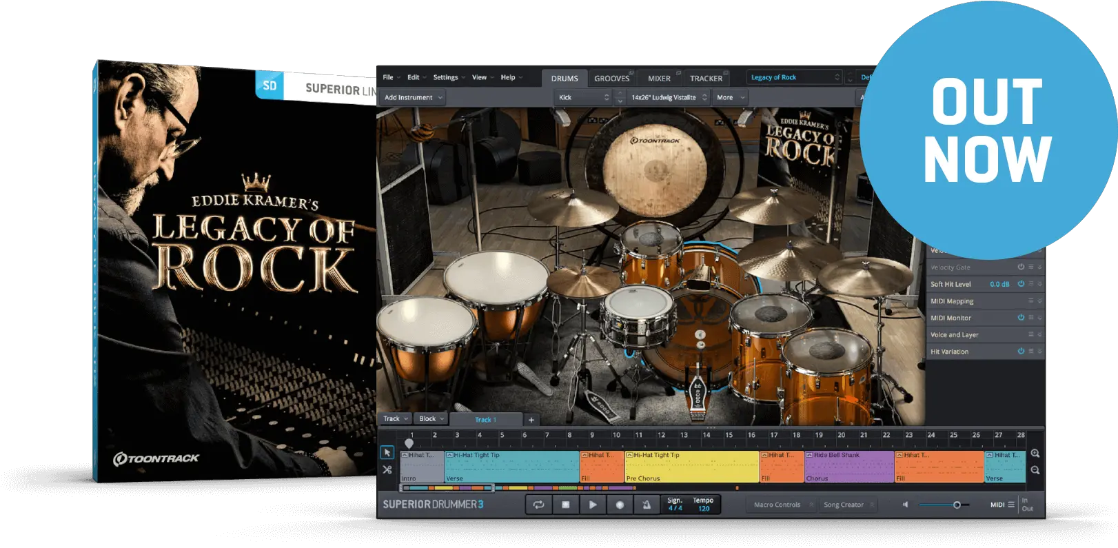Expand the Hit Variation section chevron
The width and height of the screenshot is (1118, 548).
point(1039,352)
